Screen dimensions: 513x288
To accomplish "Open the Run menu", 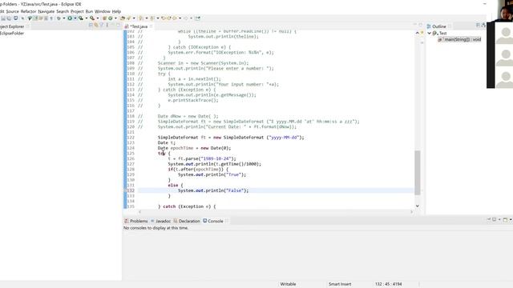I will pyautogui.click(x=89, y=11).
